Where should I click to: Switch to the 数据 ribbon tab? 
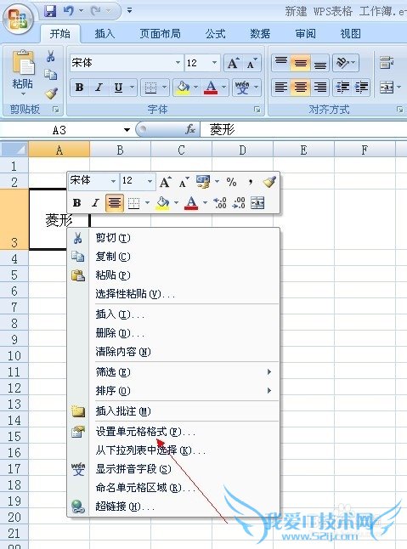coord(260,34)
